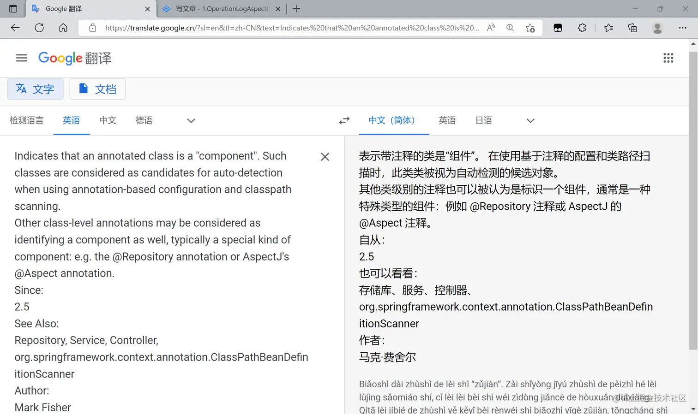Select 中文（简体） as target language

[394, 120]
